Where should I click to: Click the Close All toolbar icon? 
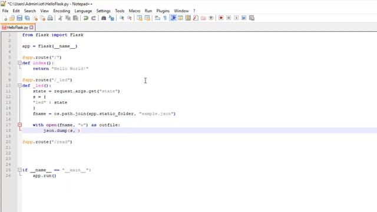pyautogui.click(x=42, y=18)
